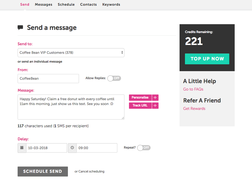Screen dimensions: 252x191
Task: Open the Messages tab
Action: coord(43,5)
